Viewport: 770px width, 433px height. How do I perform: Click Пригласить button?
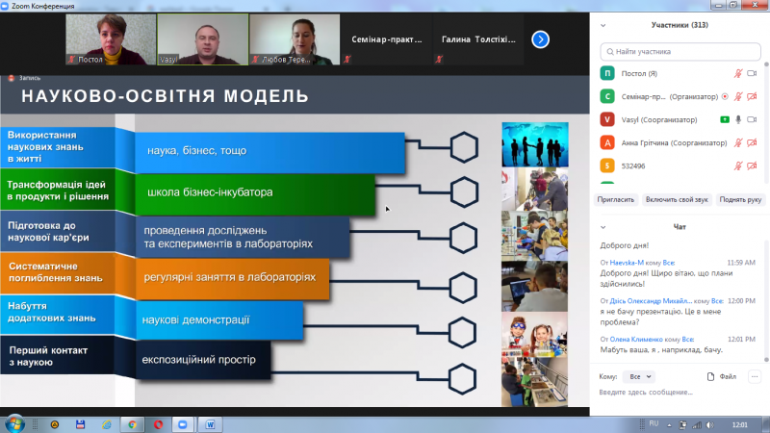[615, 200]
